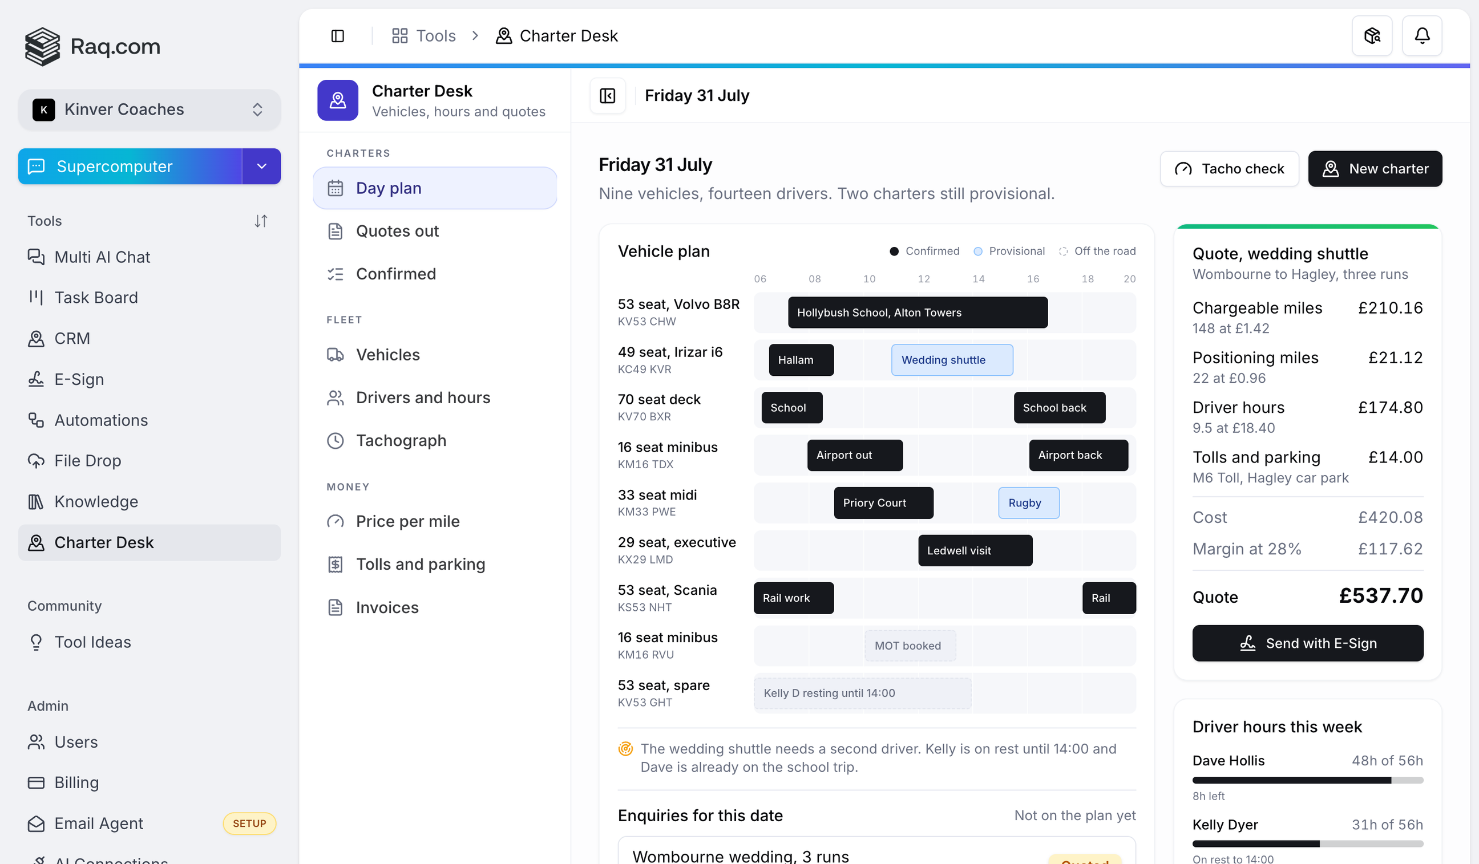Viewport: 1479px width, 864px height.
Task: Click the Tools grid icon in breadcrumb
Action: [x=399, y=36]
